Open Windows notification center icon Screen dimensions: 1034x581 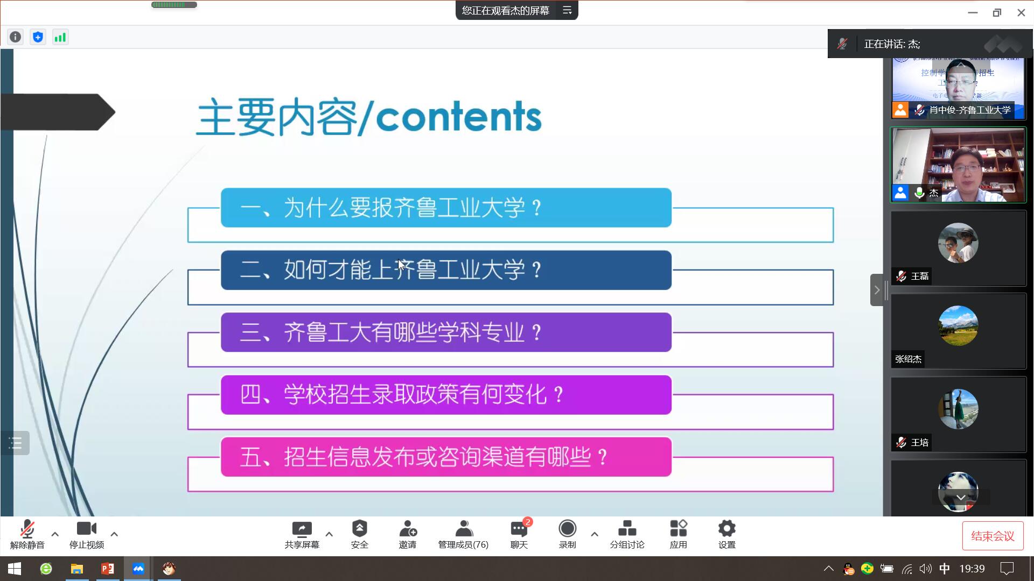pos(1007,569)
